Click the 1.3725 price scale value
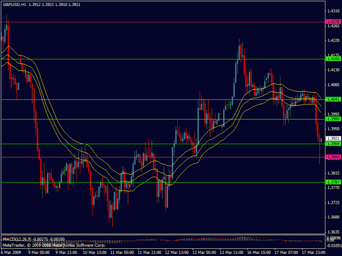 click(333, 203)
